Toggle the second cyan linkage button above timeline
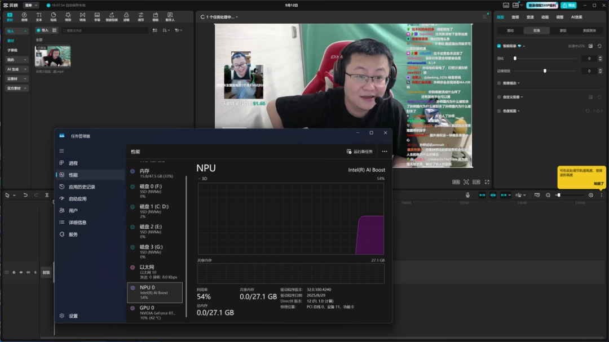This screenshot has width=609, height=342. 493,195
